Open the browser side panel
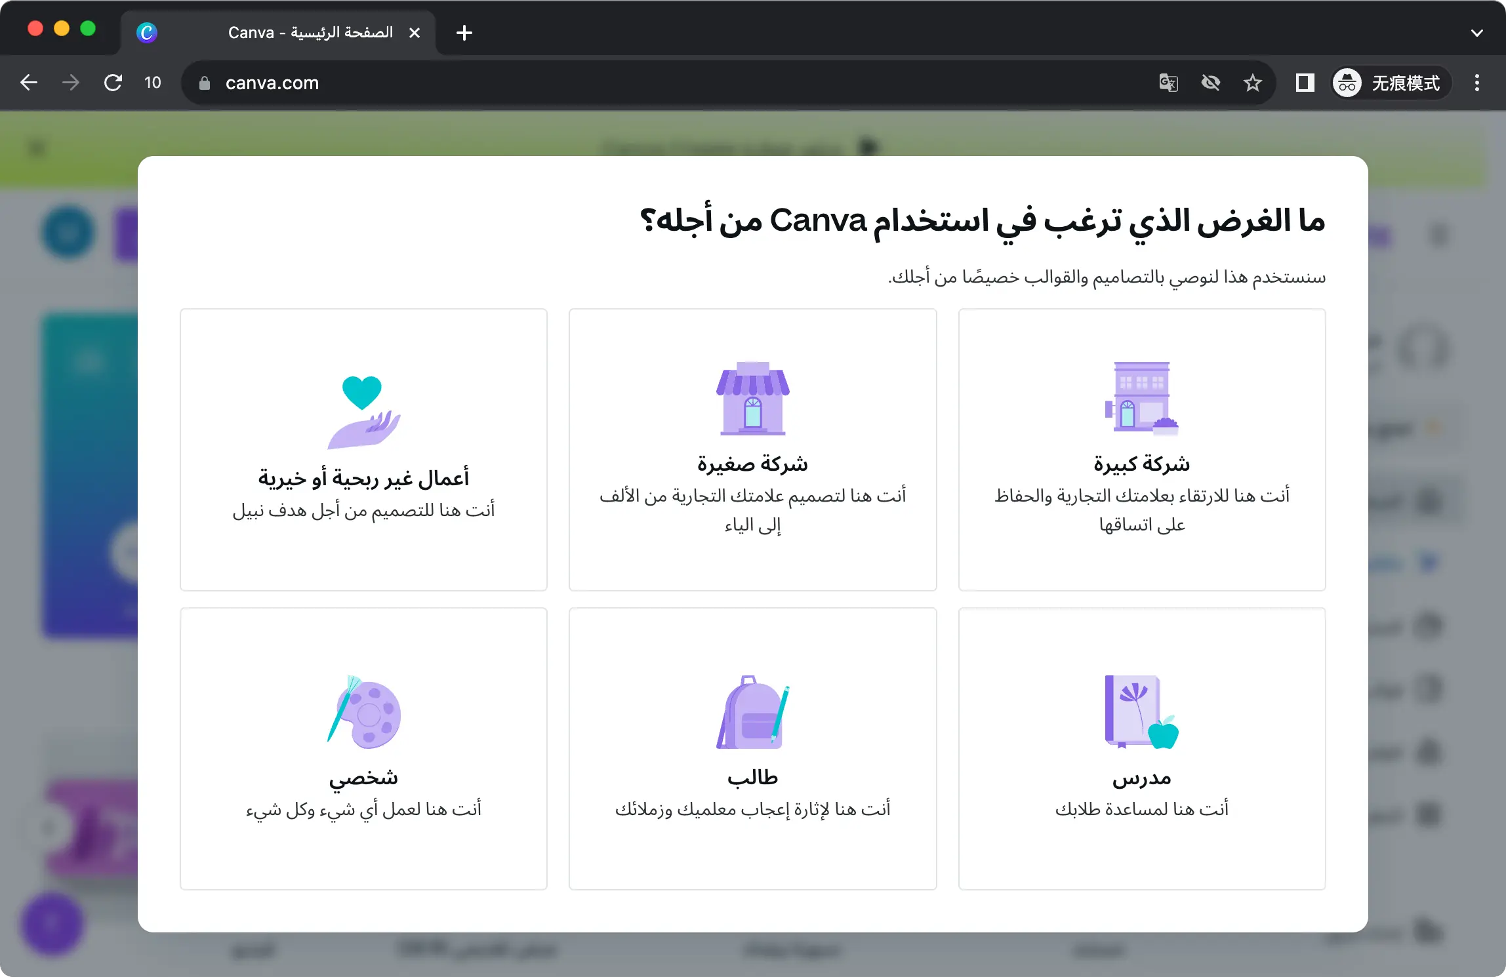This screenshot has height=977, width=1506. point(1305,83)
